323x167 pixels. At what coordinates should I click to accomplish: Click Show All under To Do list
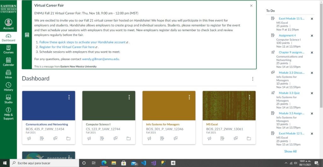click(x=290, y=151)
